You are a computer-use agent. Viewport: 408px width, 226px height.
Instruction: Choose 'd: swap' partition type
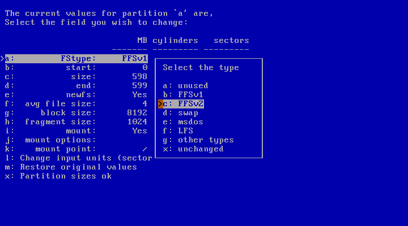[180, 113]
